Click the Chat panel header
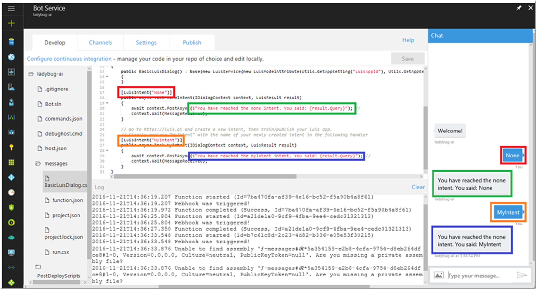Screen dimensions: 536x289 480,36
